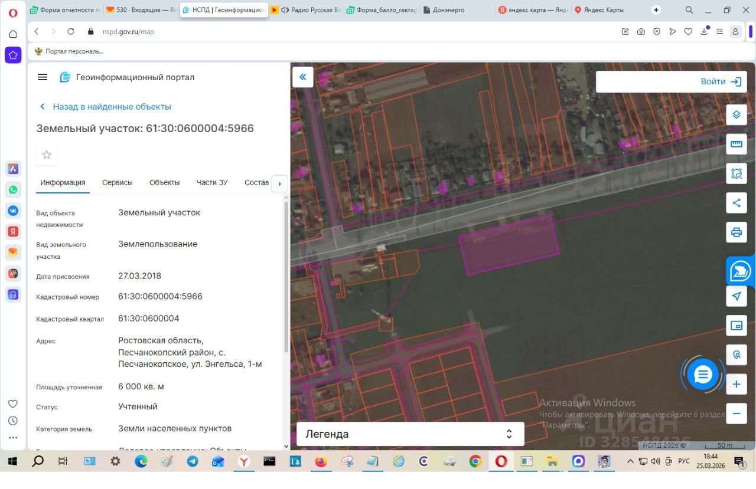Print the map
Screen dimensions: 756x489
pyautogui.click(x=736, y=232)
